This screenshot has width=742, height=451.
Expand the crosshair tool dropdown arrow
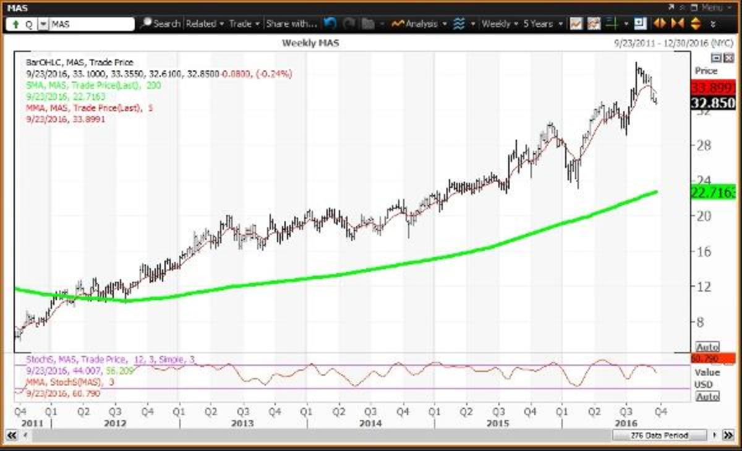coord(626,24)
